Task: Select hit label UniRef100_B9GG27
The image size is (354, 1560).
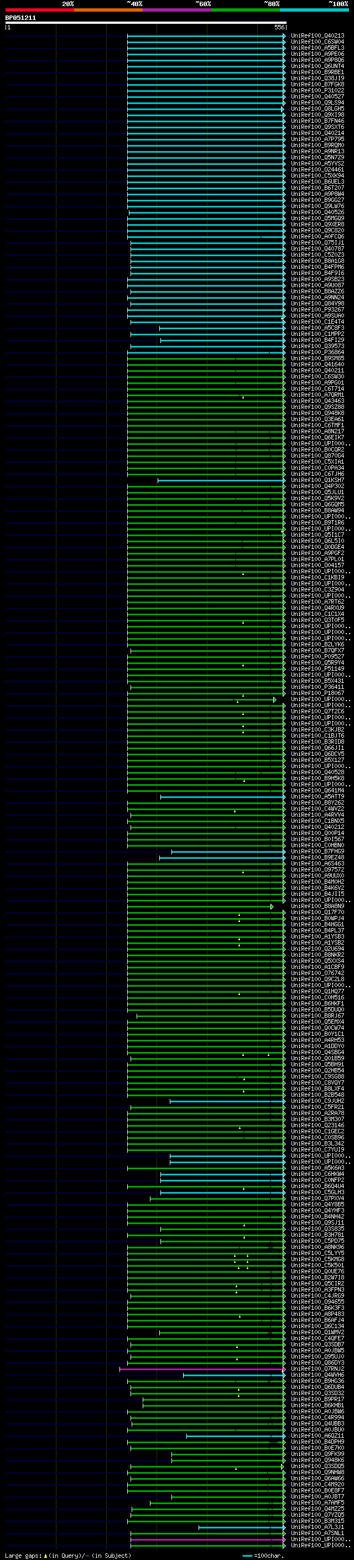Action: click(317, 200)
